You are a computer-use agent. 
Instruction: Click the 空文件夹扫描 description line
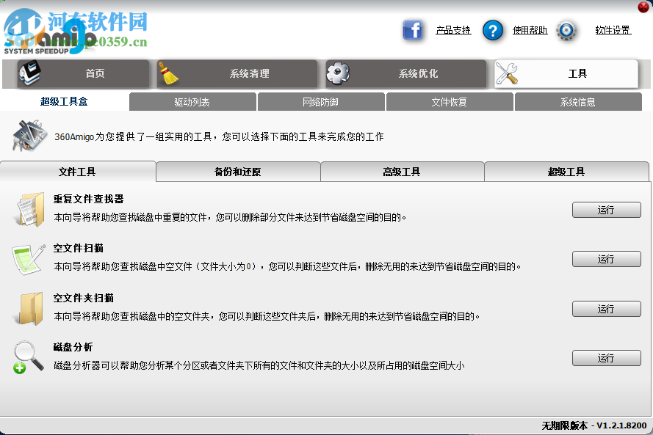(x=267, y=316)
